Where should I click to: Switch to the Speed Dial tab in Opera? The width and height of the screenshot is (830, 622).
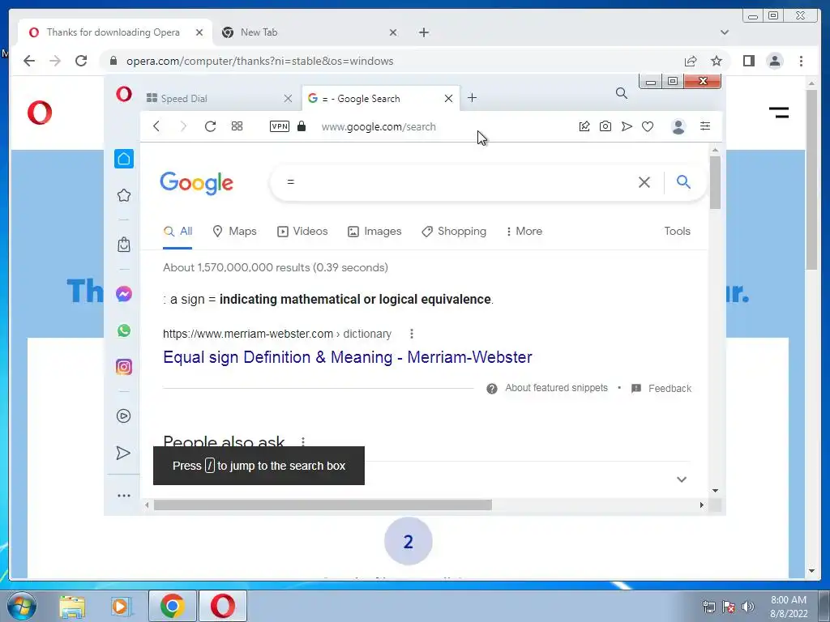218,98
